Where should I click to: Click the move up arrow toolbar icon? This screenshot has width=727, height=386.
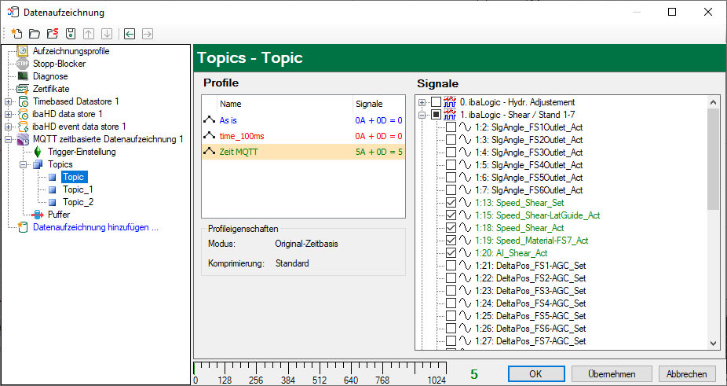[89, 34]
